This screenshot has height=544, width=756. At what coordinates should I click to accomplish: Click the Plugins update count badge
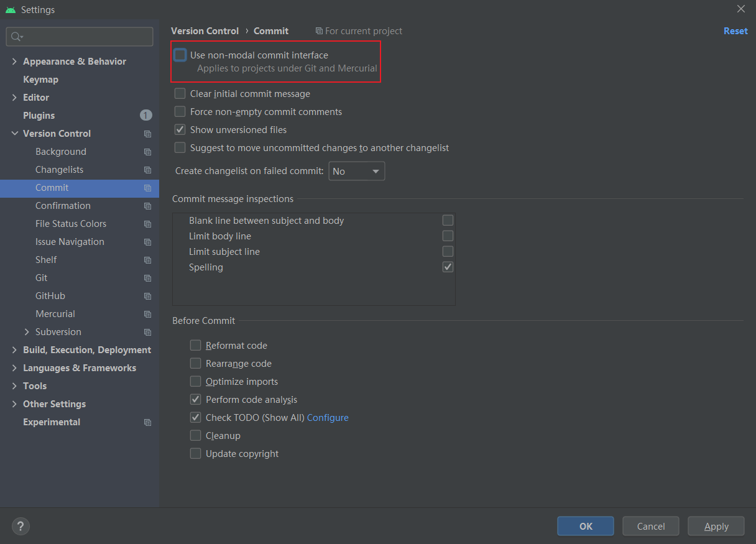(x=145, y=115)
